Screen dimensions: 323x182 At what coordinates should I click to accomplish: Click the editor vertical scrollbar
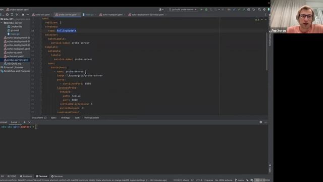[x=267, y=52]
